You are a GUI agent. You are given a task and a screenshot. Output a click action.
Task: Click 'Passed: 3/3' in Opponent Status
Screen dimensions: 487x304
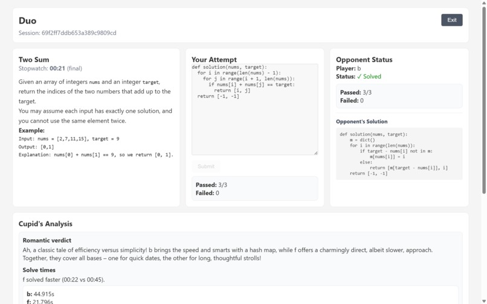coord(356,92)
